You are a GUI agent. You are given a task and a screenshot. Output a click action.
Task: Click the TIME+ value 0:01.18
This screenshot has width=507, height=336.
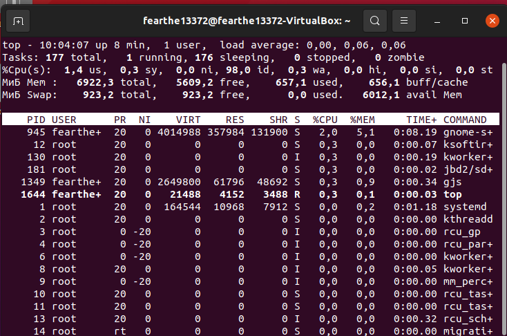pos(415,207)
